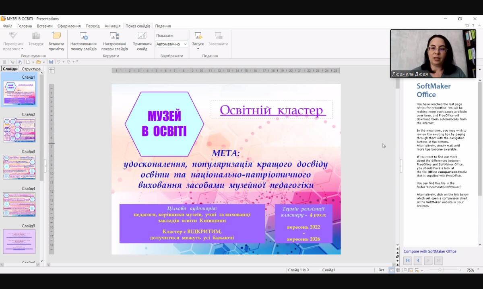This screenshot has width=483, height=289.
Task: Go to first tip page button
Action: pyautogui.click(x=408, y=261)
